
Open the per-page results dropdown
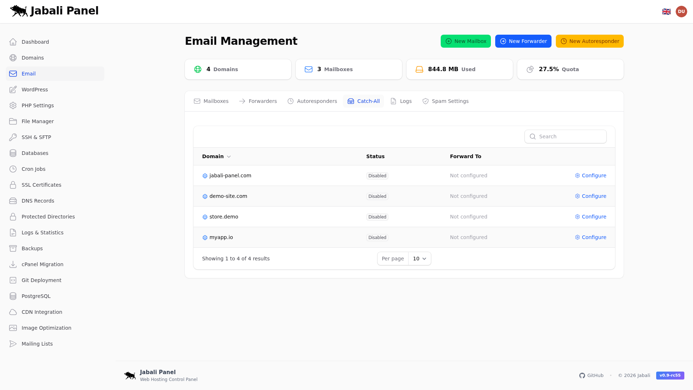coord(419,259)
